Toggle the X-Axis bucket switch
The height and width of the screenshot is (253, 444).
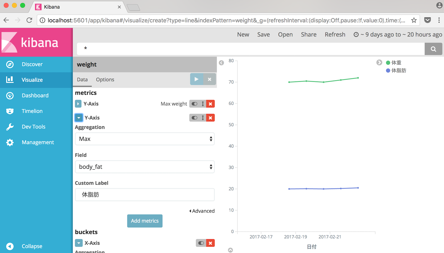click(201, 243)
